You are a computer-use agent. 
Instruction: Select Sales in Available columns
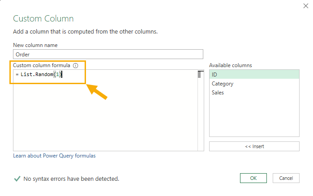pyautogui.click(x=254, y=93)
